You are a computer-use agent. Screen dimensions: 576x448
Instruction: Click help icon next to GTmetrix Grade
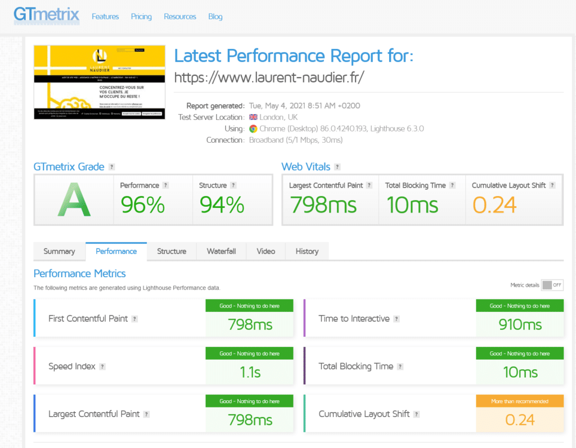tap(112, 167)
